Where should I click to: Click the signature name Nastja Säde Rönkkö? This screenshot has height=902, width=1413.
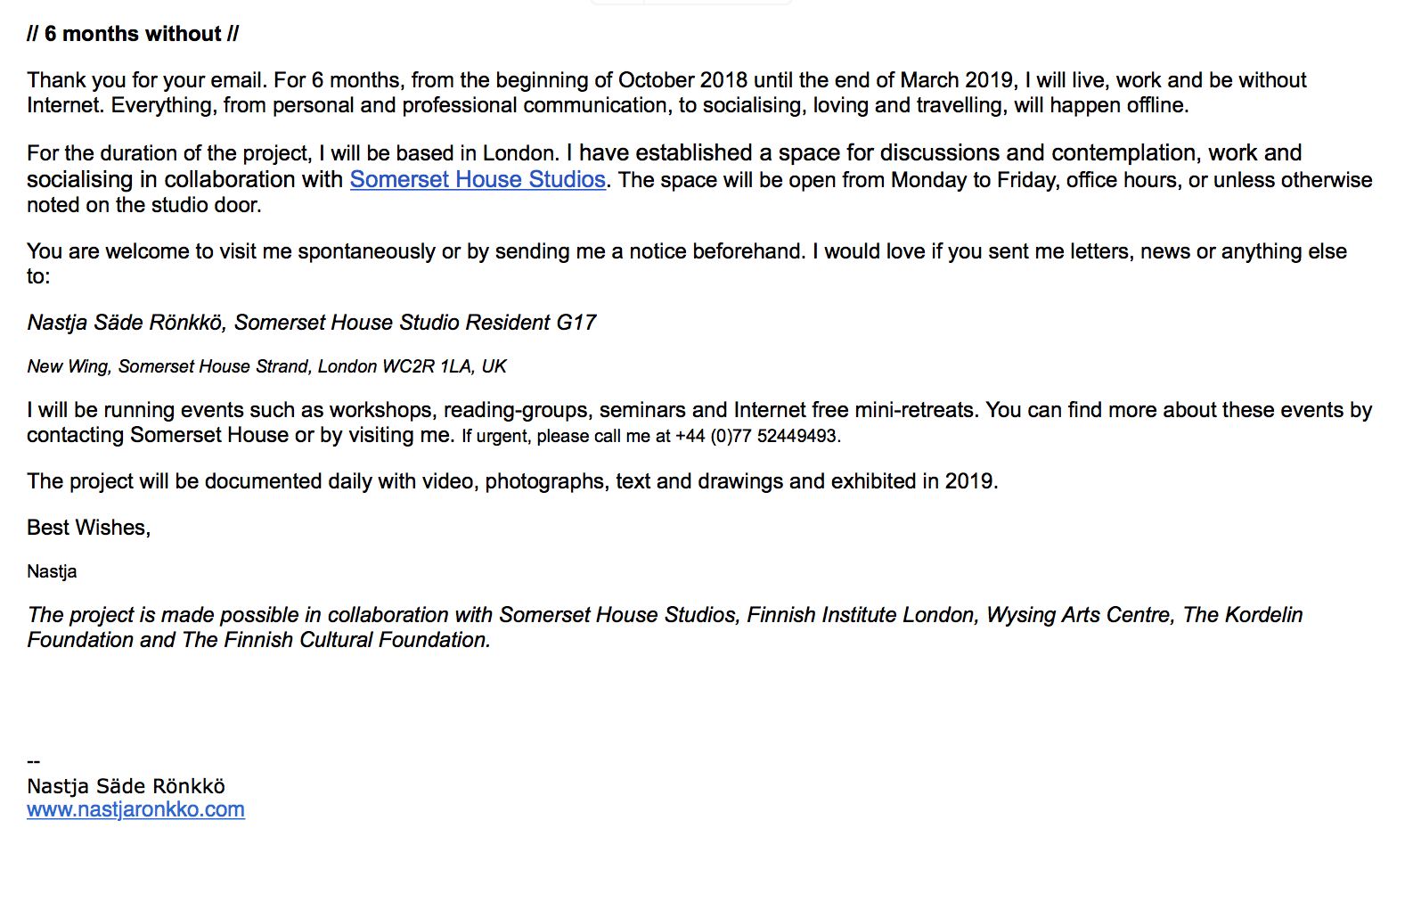click(x=126, y=786)
